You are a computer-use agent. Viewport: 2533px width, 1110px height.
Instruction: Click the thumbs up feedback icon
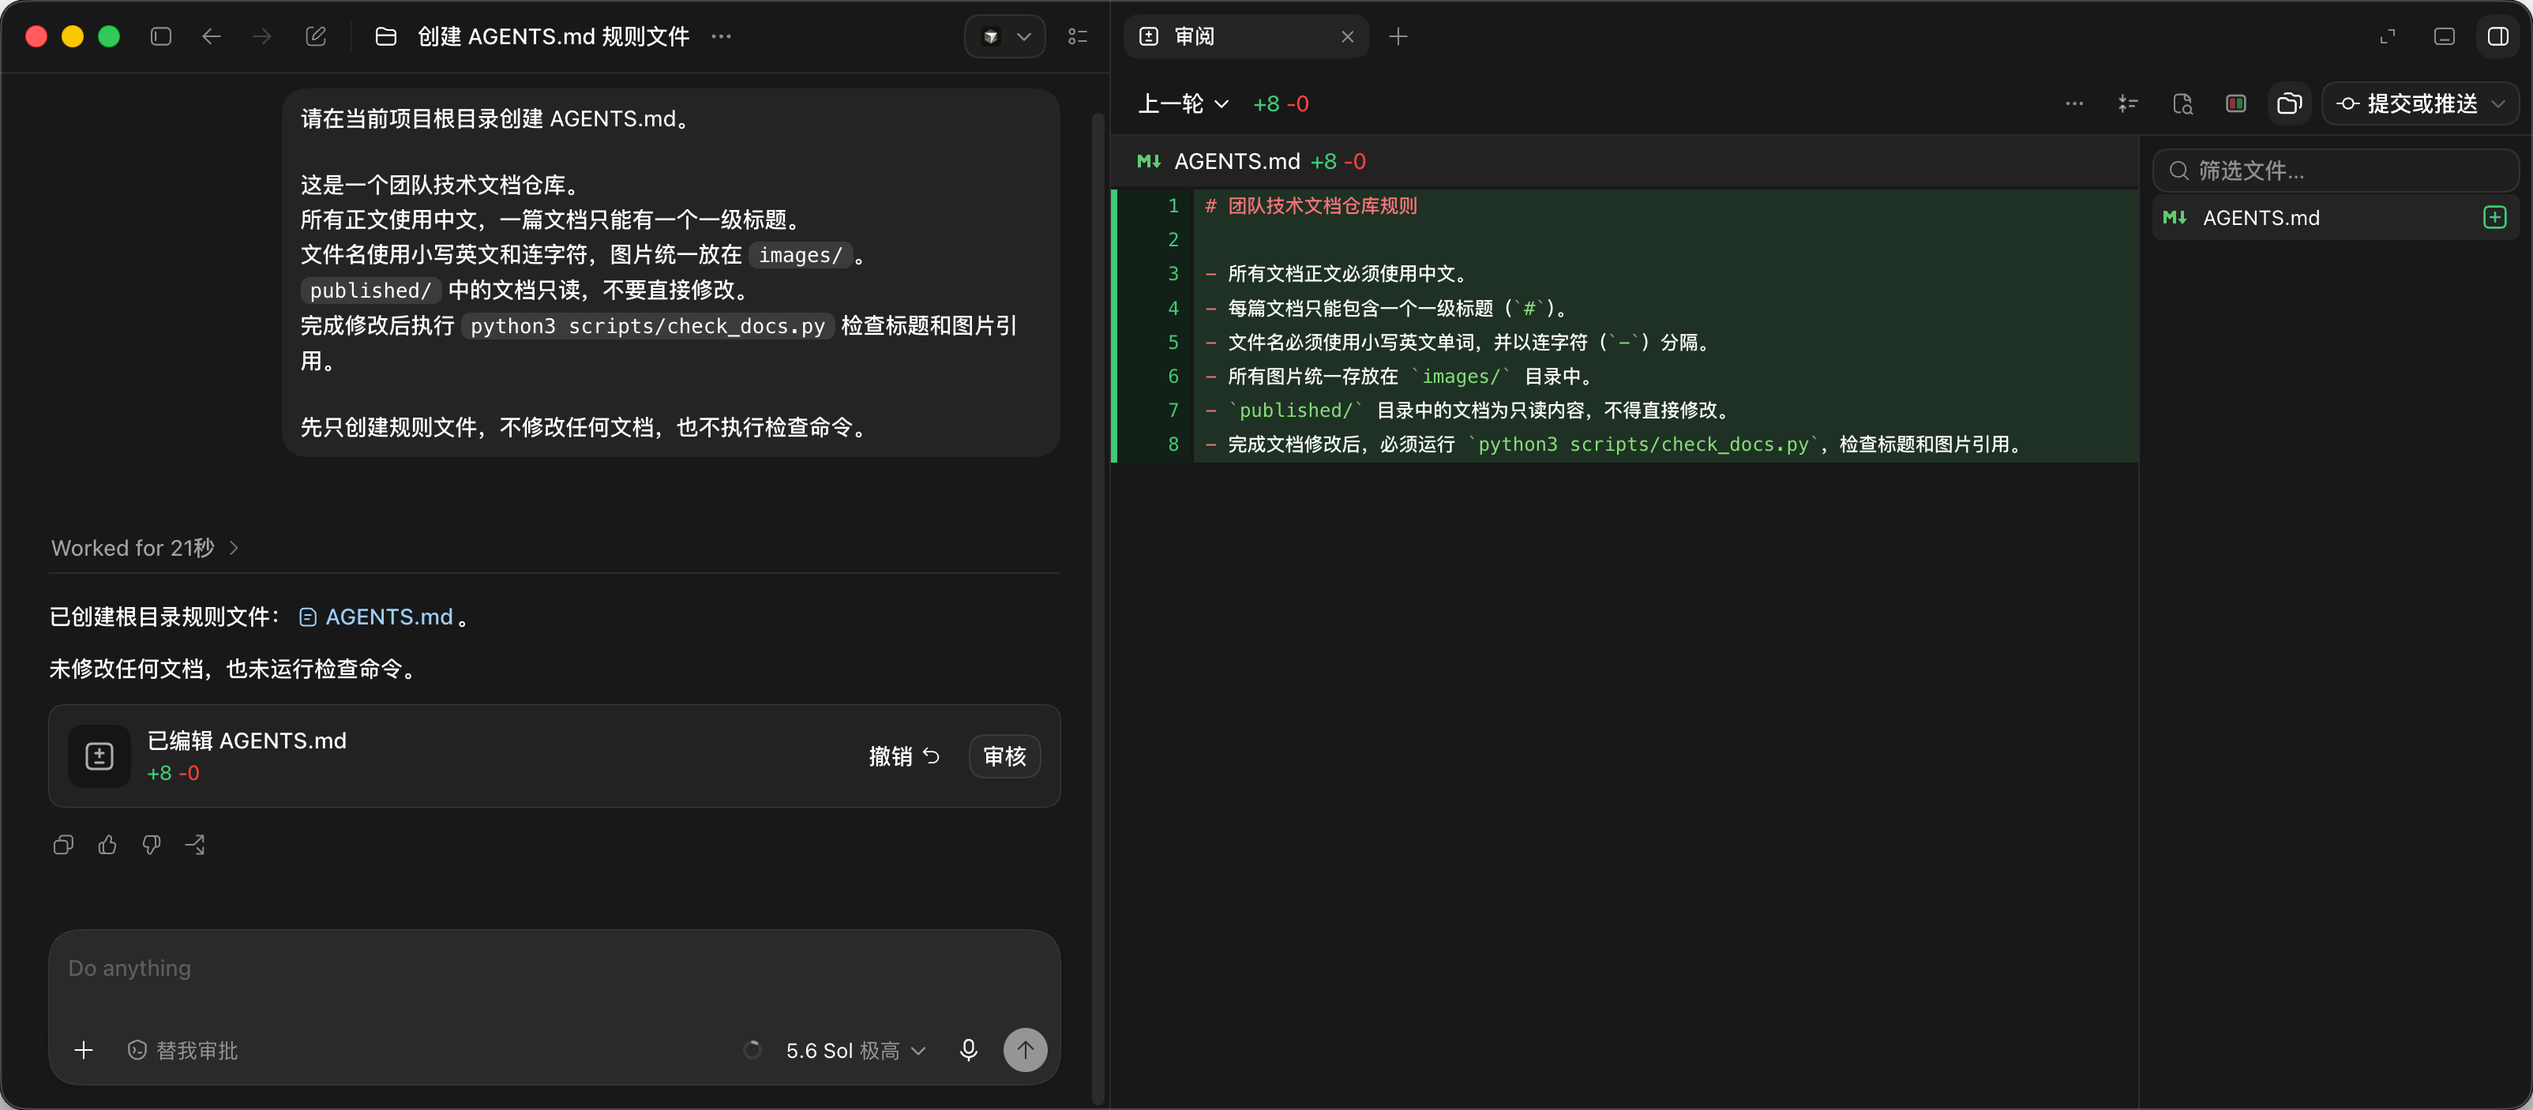click(107, 845)
